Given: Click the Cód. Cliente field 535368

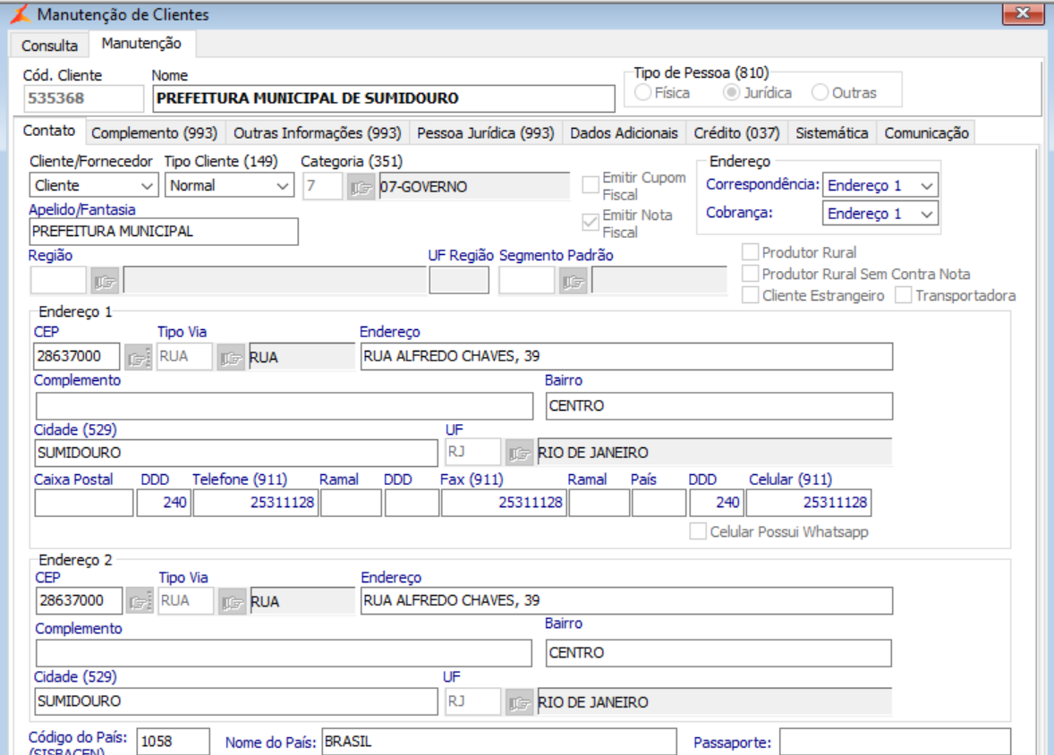Looking at the screenshot, I should (x=83, y=98).
